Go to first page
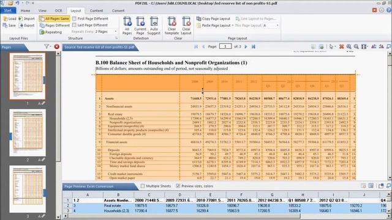The width and height of the screenshot is (392, 220). click(x=196, y=46)
